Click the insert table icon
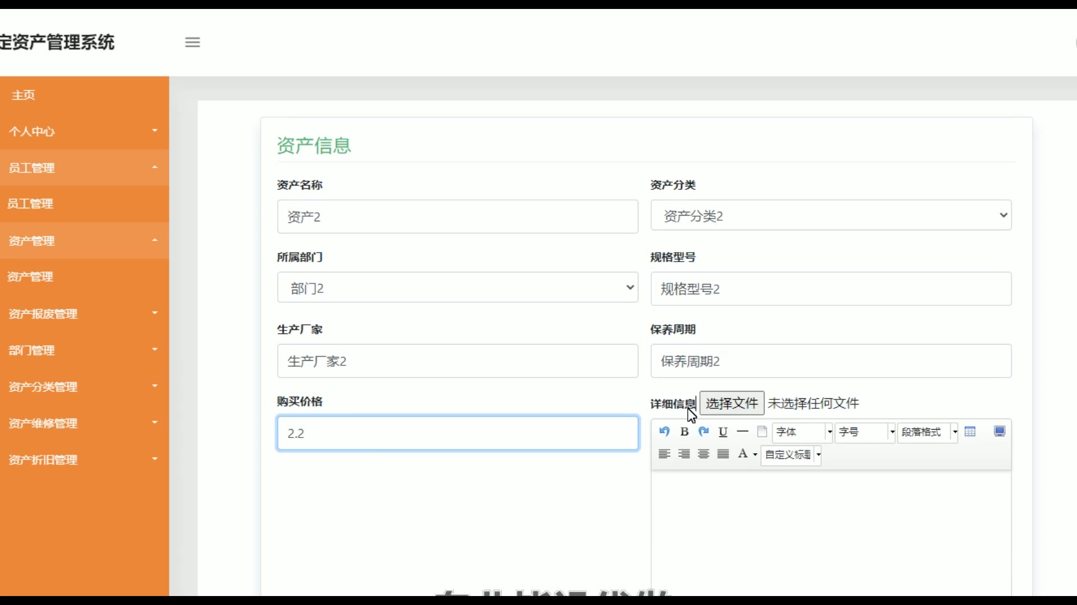This screenshot has height=605, width=1077. pos(970,431)
